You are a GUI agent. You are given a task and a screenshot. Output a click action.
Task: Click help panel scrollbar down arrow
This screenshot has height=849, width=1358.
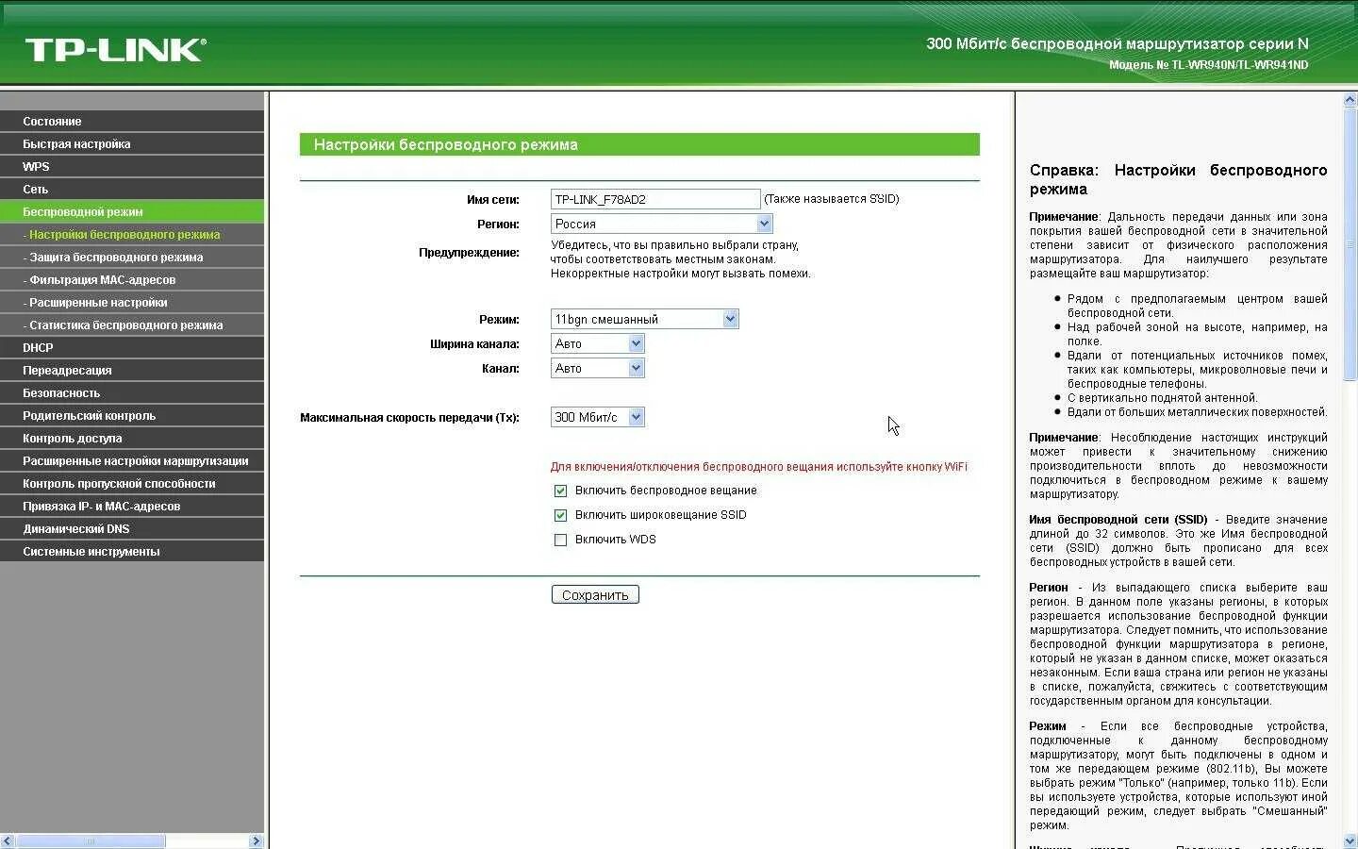pyautogui.click(x=1350, y=841)
